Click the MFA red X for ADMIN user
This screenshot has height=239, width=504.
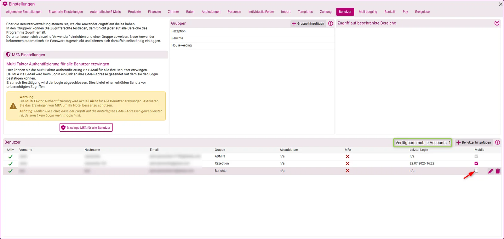[x=347, y=156]
